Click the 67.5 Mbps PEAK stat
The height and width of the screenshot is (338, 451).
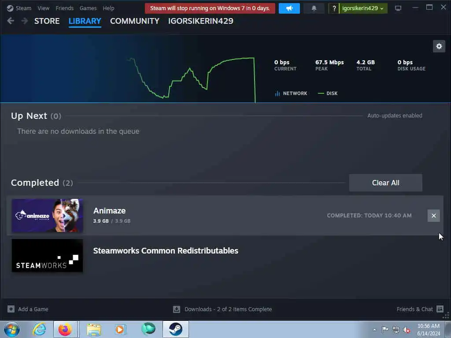(329, 65)
